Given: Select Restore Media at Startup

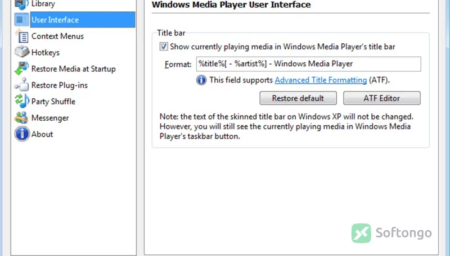Looking at the screenshot, I should (74, 68).
